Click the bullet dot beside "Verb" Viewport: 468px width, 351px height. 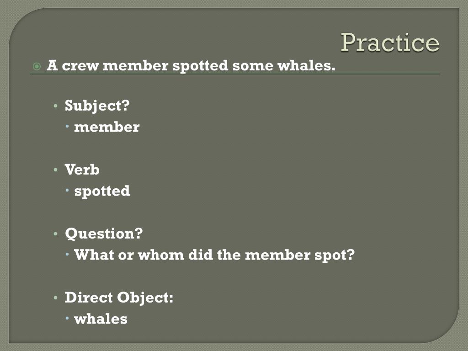click(x=55, y=170)
